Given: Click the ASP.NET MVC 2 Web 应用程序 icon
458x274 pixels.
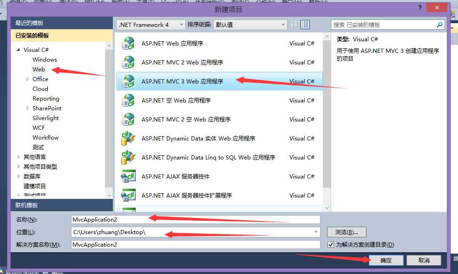Looking at the screenshot, I should [x=128, y=63].
